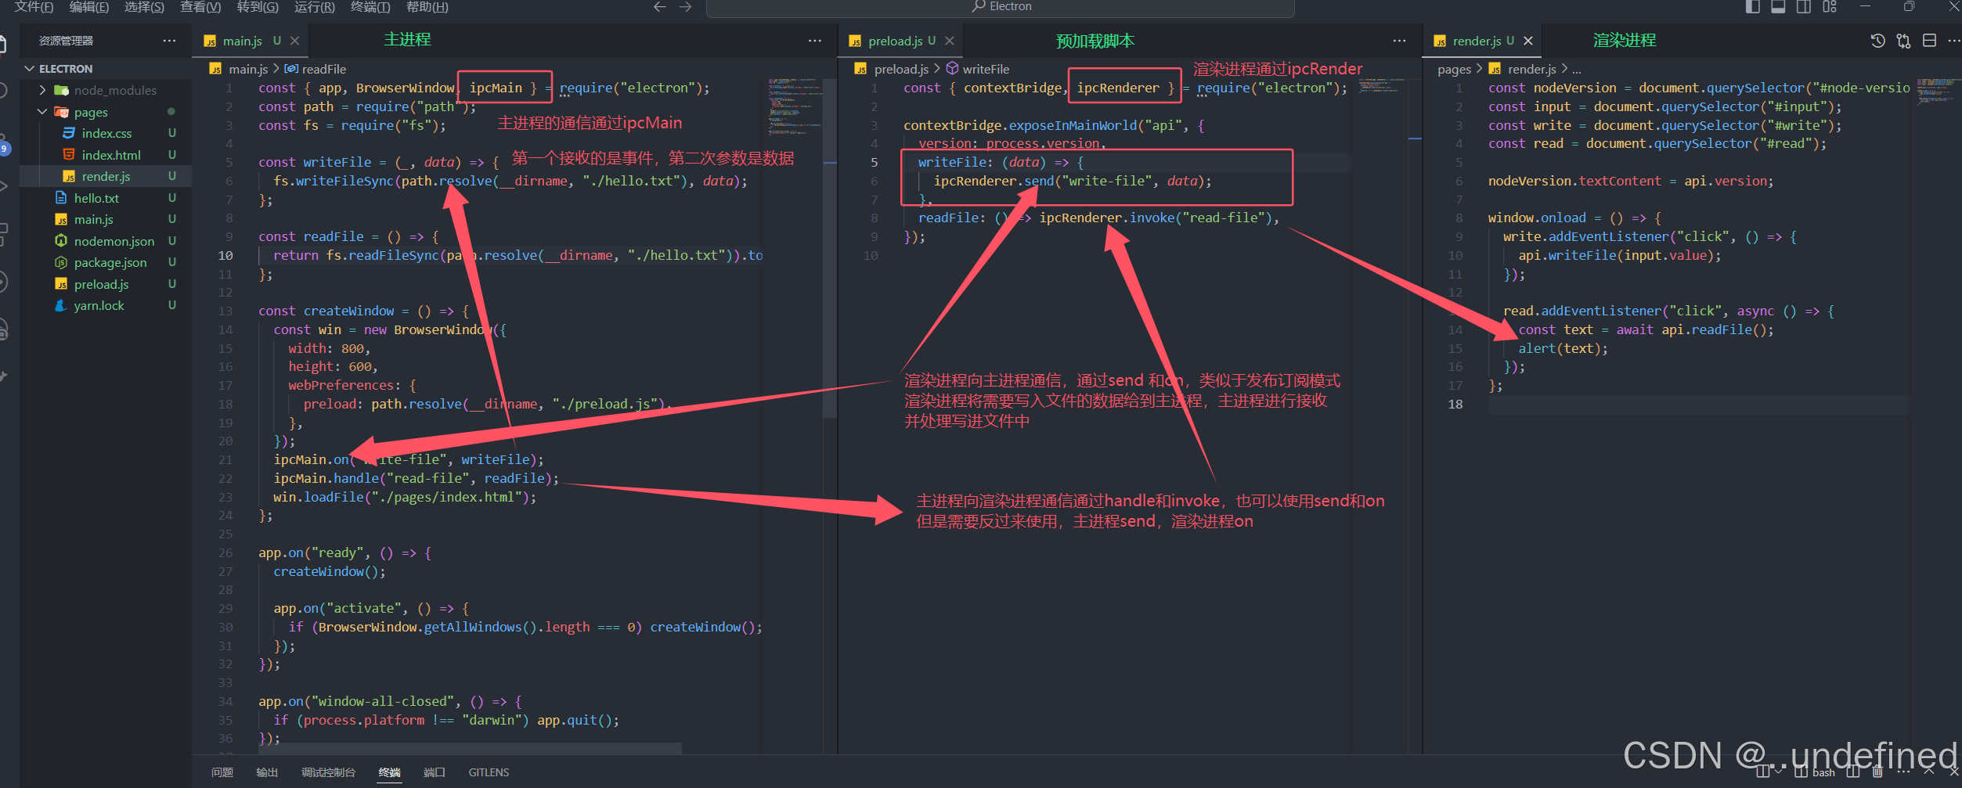The height and width of the screenshot is (788, 1962).
Task: Open the 文件(F) menu
Action: point(34,7)
